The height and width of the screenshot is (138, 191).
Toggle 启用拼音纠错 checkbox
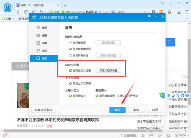point(70,56)
